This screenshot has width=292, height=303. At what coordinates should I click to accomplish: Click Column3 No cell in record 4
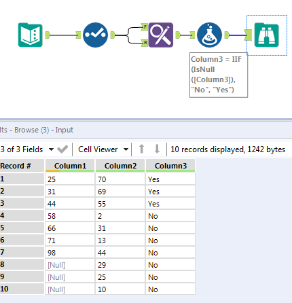170,216
